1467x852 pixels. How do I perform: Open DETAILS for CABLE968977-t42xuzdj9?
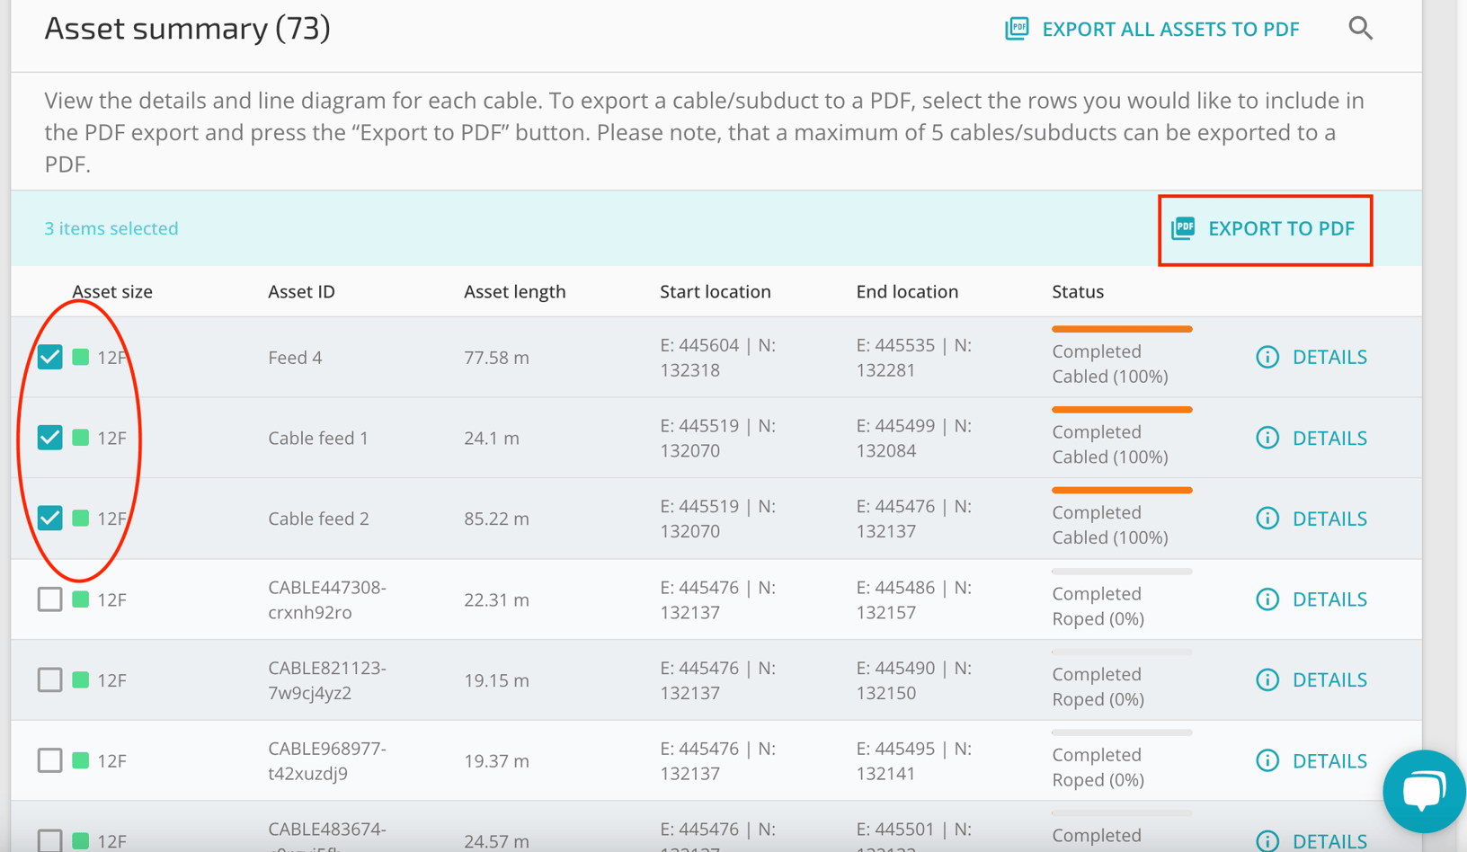pos(1329,760)
